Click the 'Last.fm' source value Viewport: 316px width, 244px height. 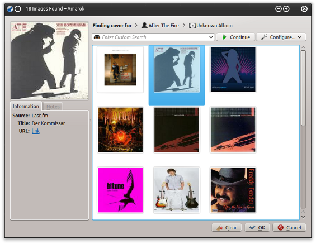(x=40, y=116)
